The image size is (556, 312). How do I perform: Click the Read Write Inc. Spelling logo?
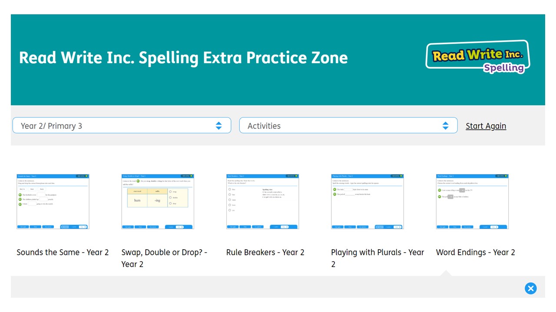478,57
